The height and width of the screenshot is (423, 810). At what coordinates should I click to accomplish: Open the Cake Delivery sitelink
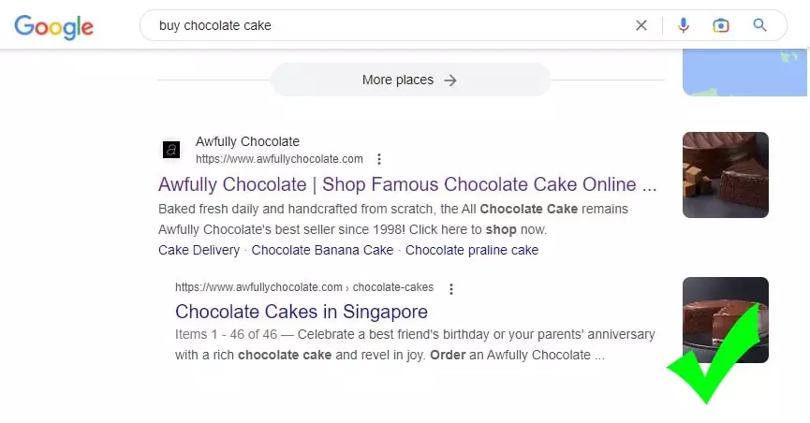(199, 250)
